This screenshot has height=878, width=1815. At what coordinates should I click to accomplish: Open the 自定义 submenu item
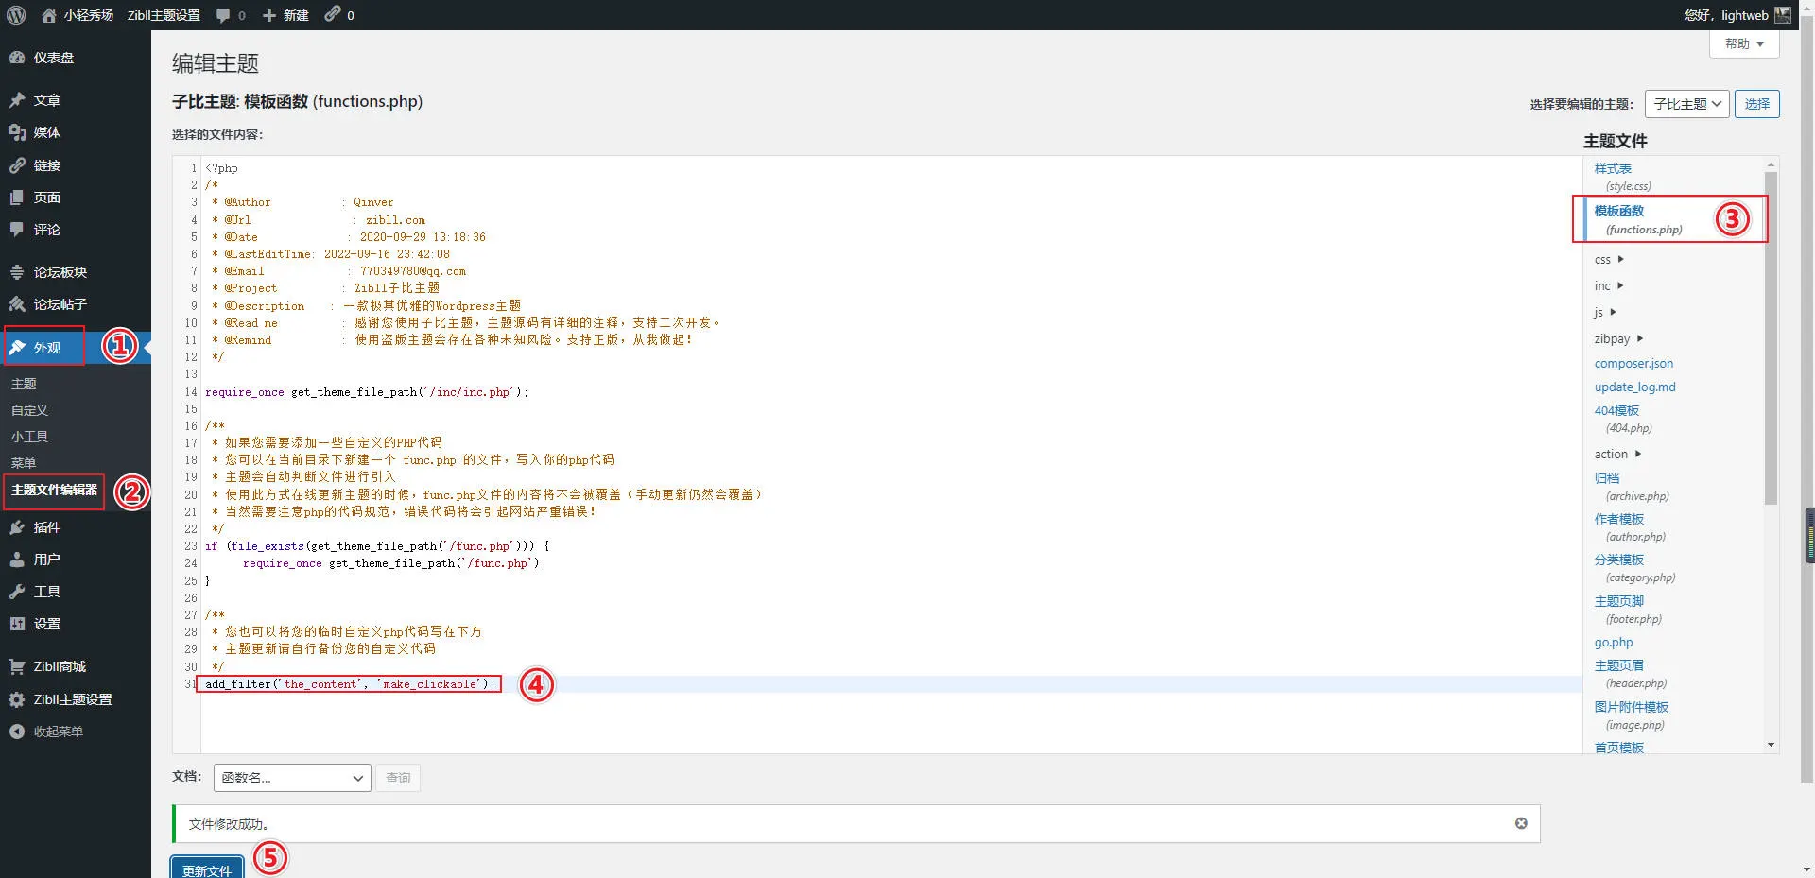click(x=29, y=410)
